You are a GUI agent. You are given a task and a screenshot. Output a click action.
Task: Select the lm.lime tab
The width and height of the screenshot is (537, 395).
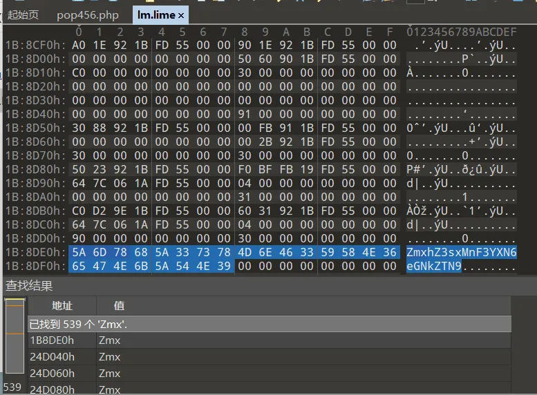pyautogui.click(x=156, y=15)
